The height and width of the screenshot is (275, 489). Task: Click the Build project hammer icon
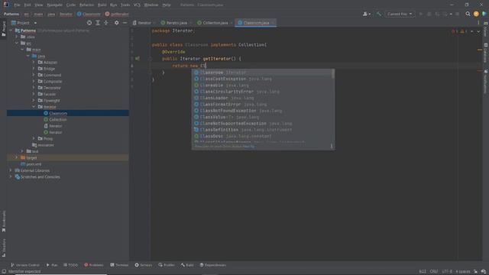[x=379, y=14]
